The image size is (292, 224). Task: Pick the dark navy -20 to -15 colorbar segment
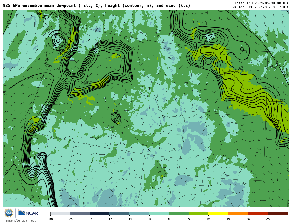click(x=99, y=213)
